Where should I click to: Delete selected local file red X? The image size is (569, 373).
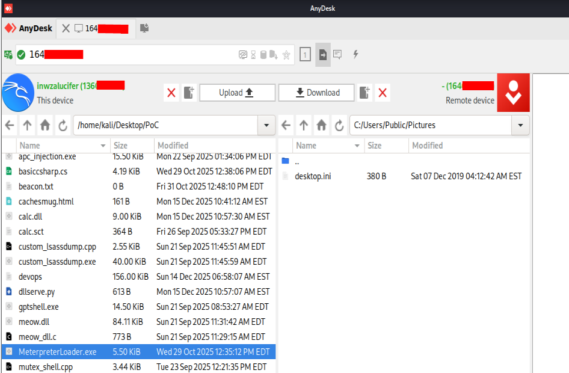pos(171,93)
